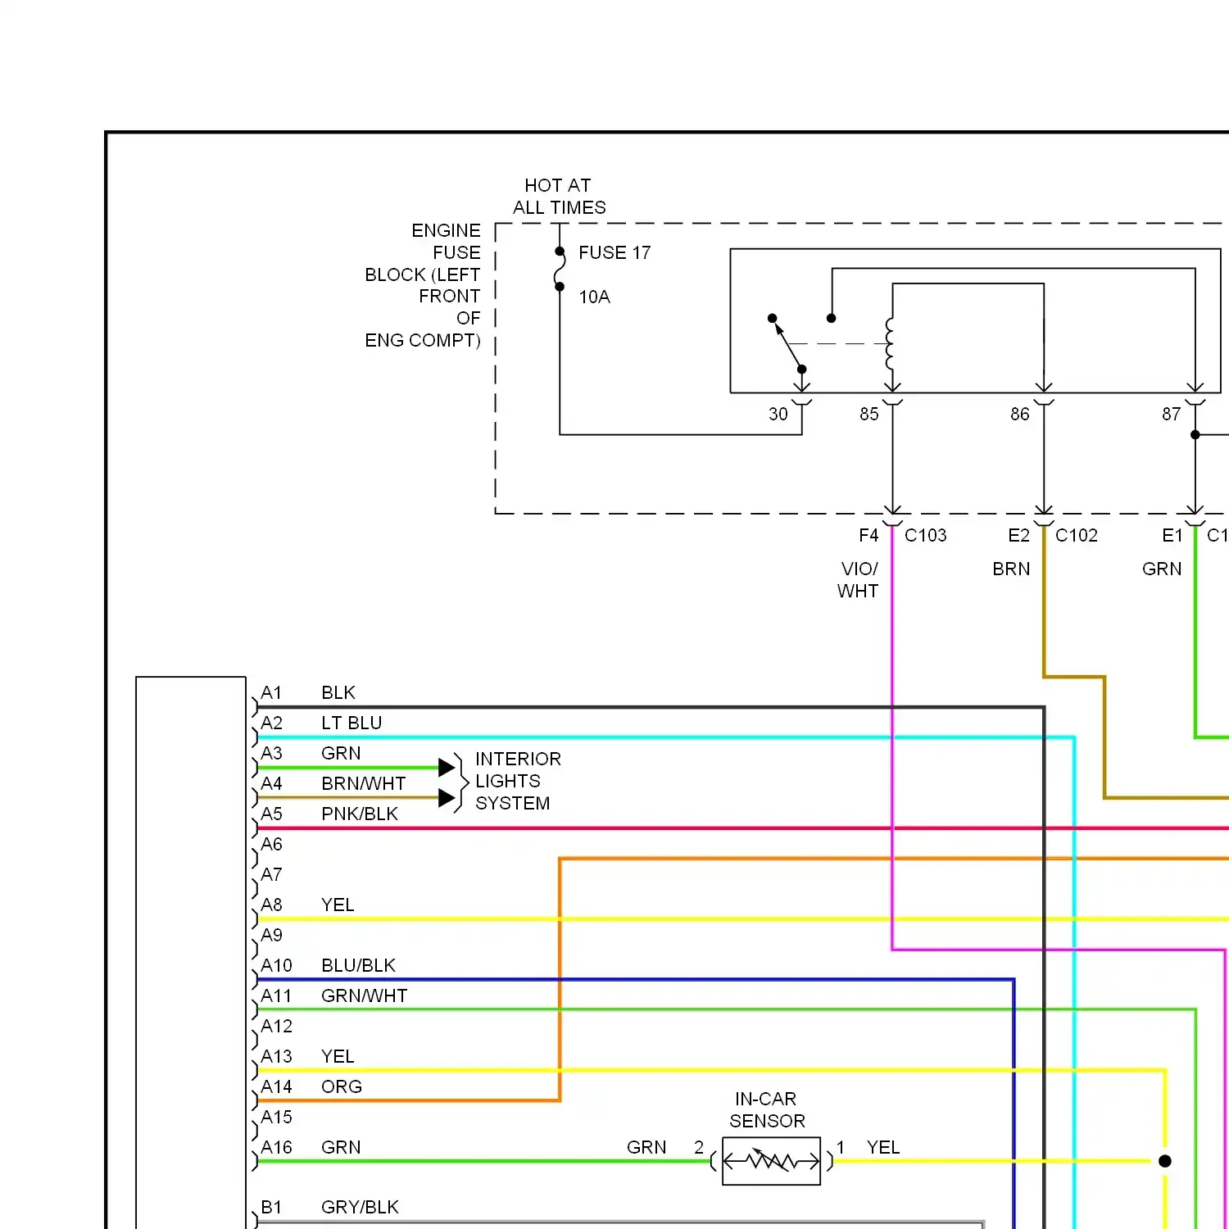1229x1229 pixels.
Task: Click the GRN wire label below E1
Action: [x=1162, y=569]
